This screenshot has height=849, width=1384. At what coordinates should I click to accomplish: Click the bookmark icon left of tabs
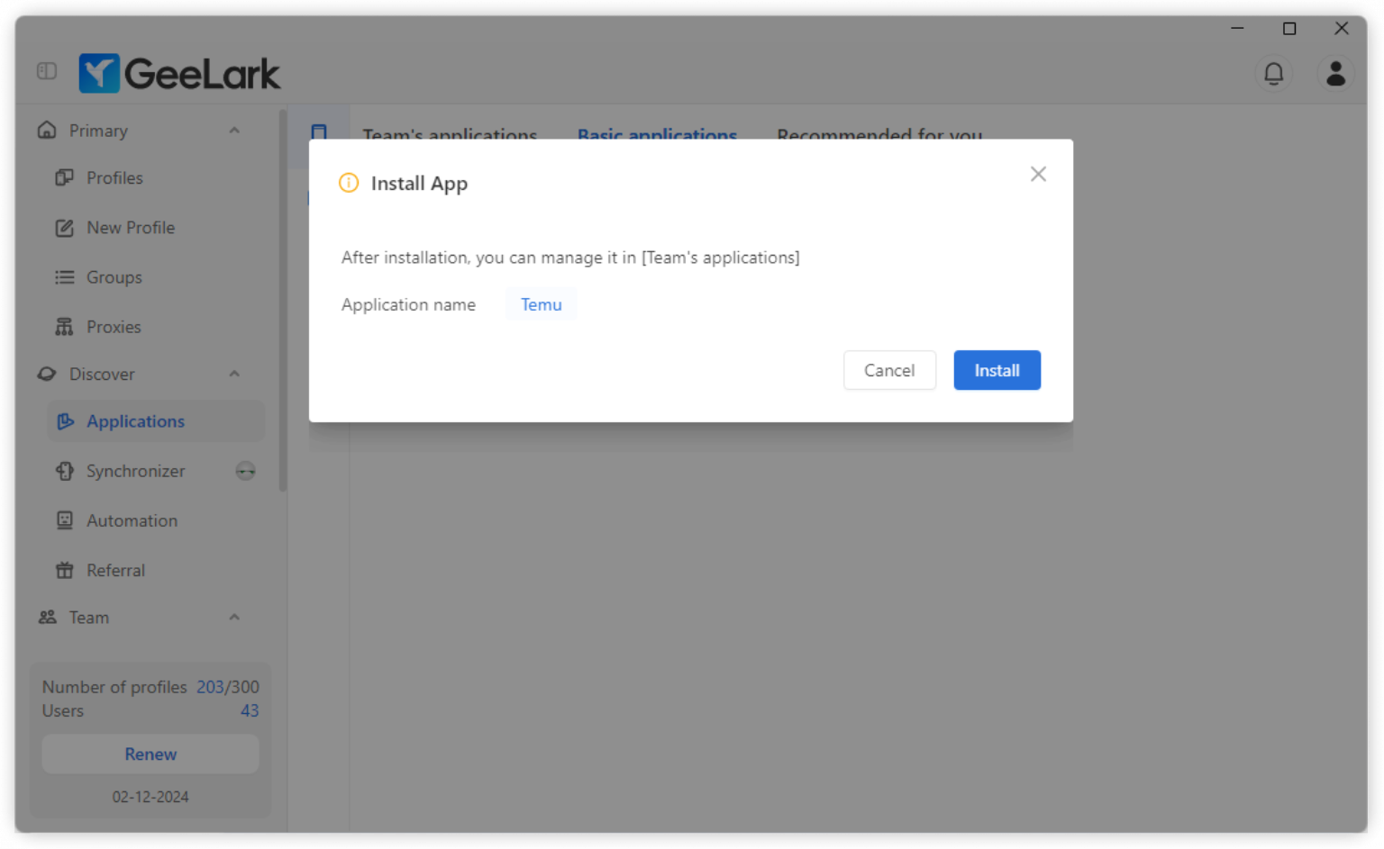click(x=319, y=132)
